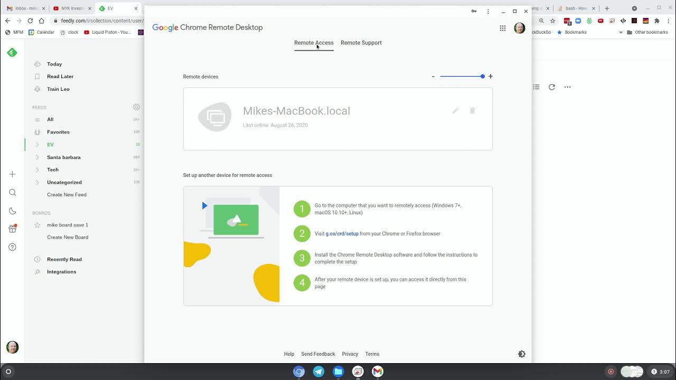This screenshot has height=380, width=676.
Task: Click the Feedly add content plus icon
Action: point(12,174)
